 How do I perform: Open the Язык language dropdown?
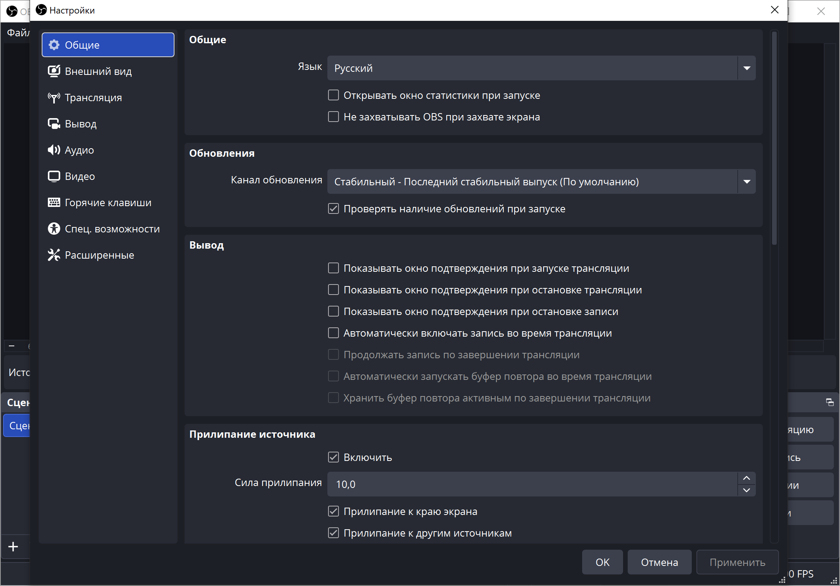tap(541, 68)
